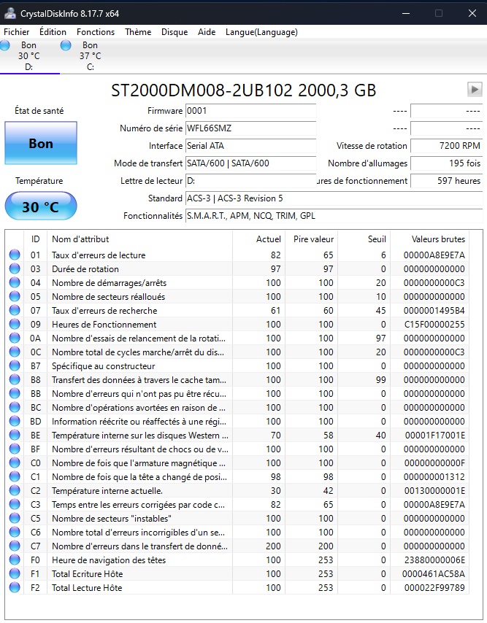Click the power-on count field 195 fois

446,163
